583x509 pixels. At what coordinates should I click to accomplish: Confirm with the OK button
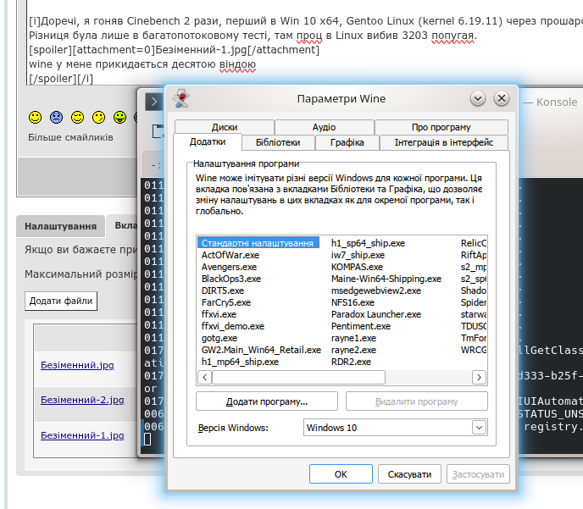(x=341, y=474)
